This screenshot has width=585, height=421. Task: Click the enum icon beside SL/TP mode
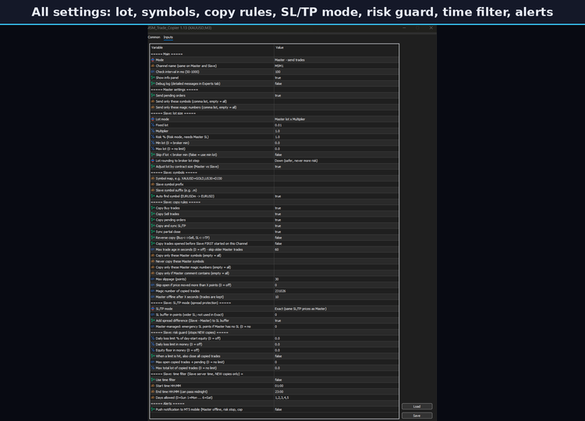point(153,309)
